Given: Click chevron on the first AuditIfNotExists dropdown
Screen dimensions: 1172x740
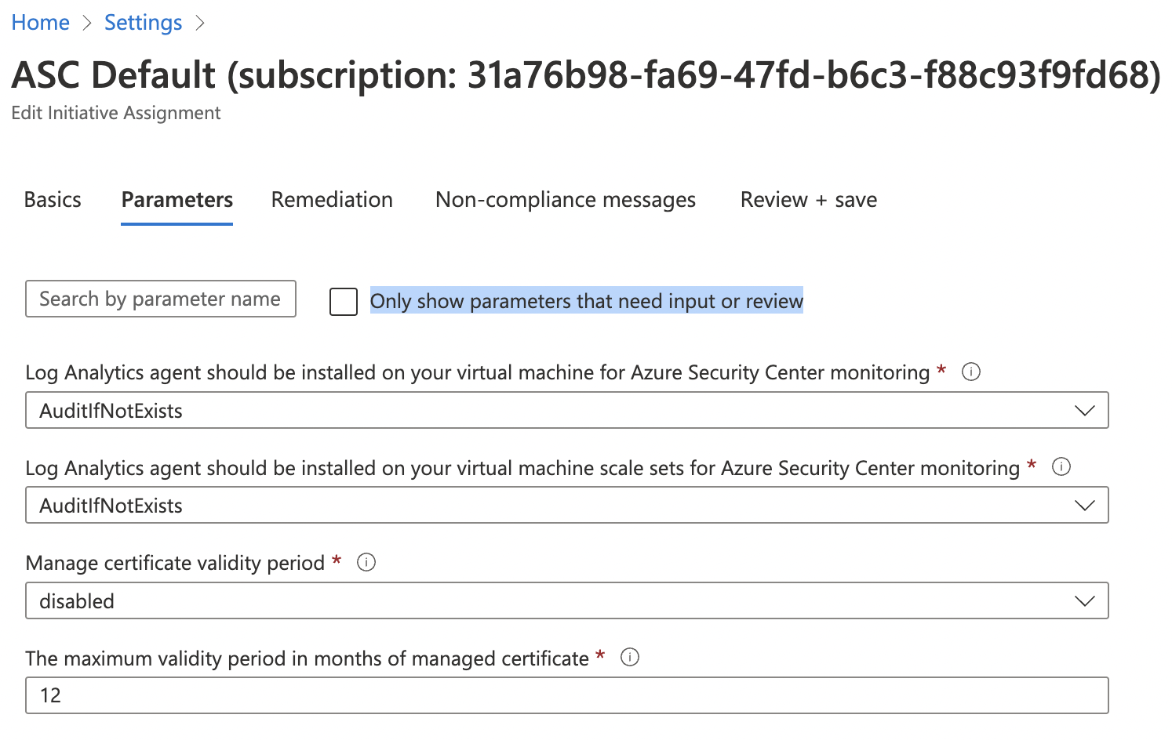Looking at the screenshot, I should click(x=1085, y=409).
